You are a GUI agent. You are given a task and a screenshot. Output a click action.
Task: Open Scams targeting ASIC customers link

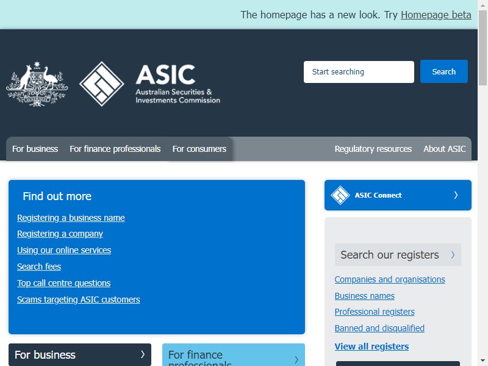click(79, 300)
